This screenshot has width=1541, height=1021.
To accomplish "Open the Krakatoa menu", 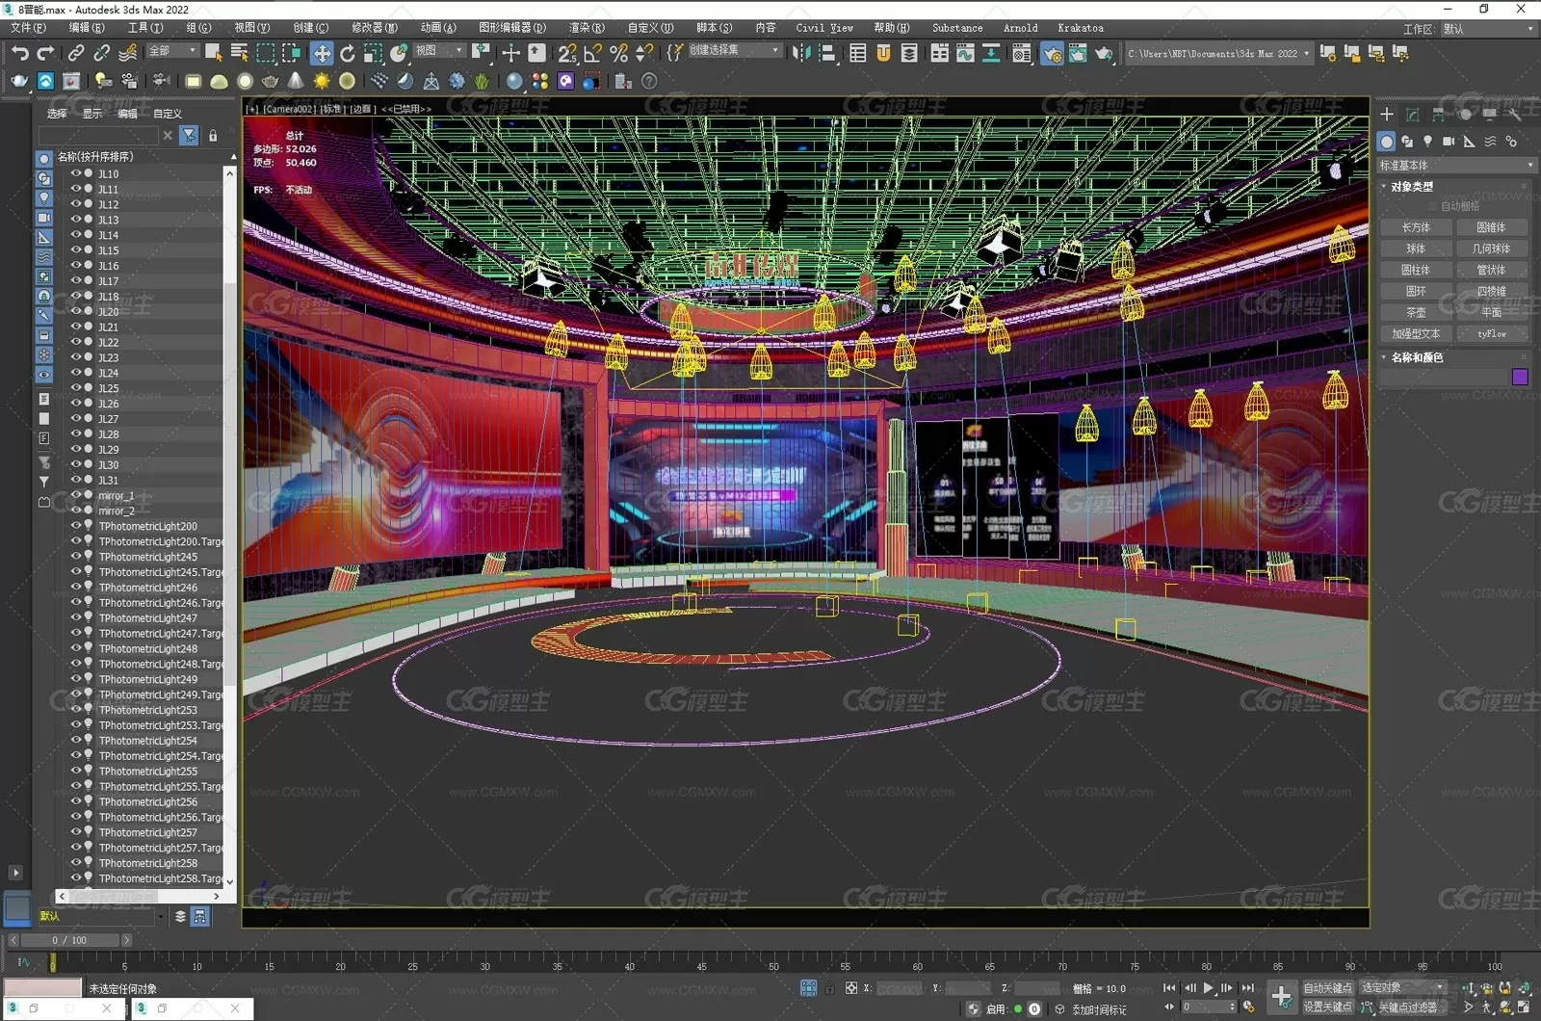I will point(1081,28).
